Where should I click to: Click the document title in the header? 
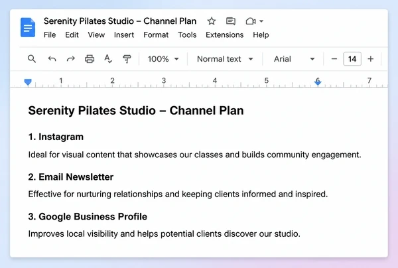[x=120, y=21]
